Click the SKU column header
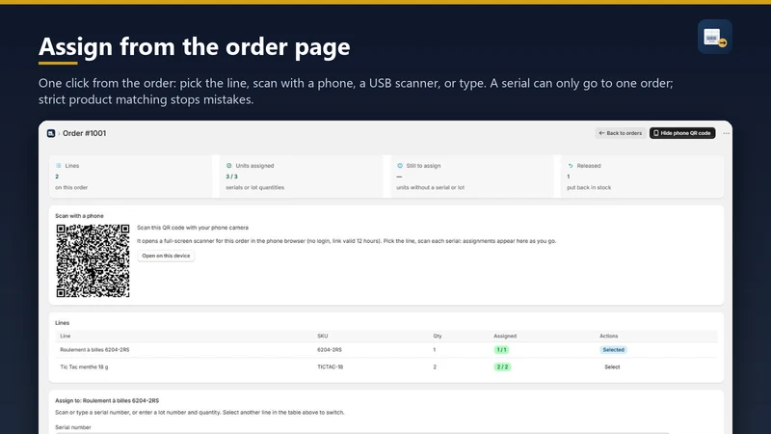 pyautogui.click(x=323, y=336)
